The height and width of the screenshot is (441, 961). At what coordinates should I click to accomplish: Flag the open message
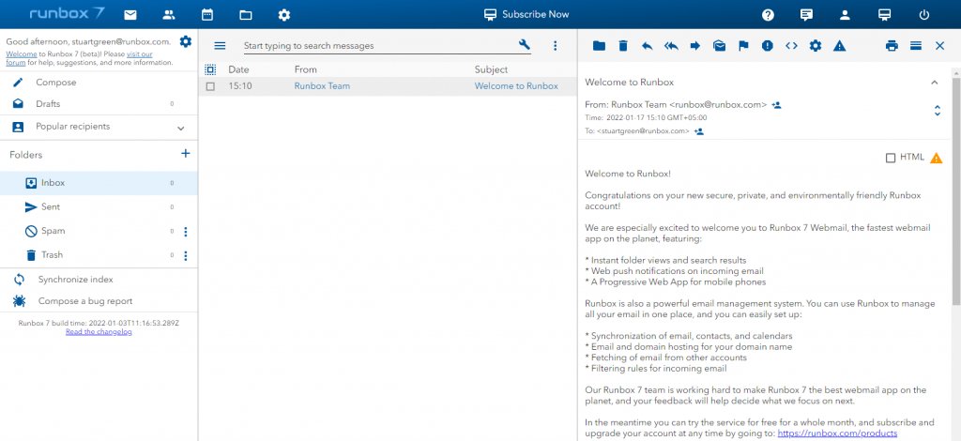[x=743, y=45]
